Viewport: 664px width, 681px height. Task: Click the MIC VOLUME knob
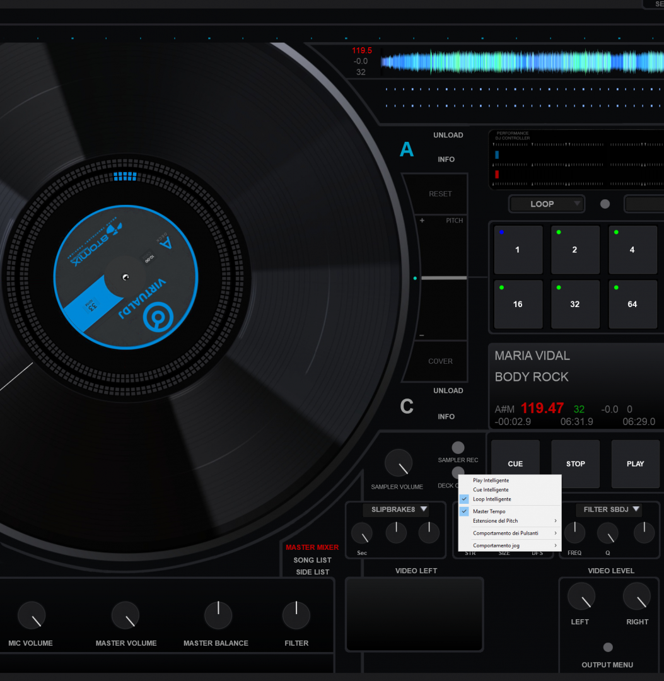click(32, 615)
